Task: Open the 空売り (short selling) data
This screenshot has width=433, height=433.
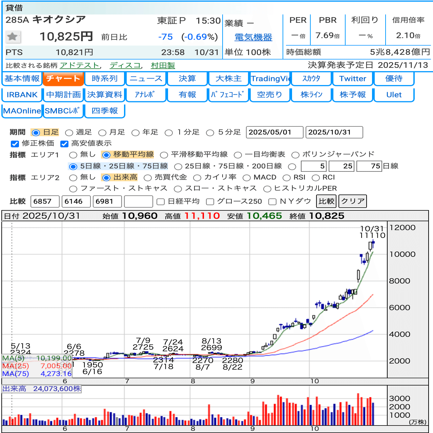Action: [x=270, y=95]
